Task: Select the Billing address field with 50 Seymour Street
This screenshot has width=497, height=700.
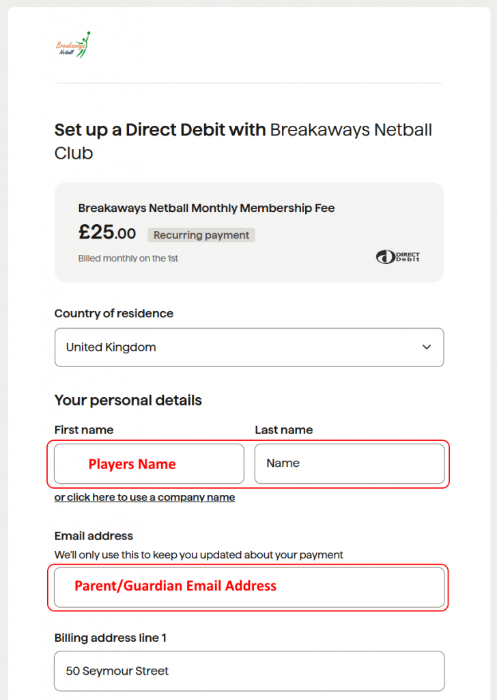Action: 249,671
